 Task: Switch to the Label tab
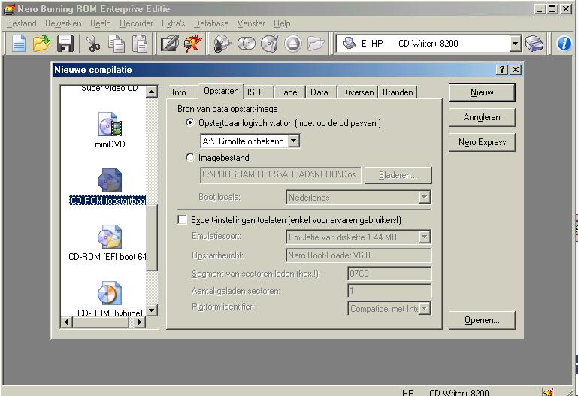(289, 92)
